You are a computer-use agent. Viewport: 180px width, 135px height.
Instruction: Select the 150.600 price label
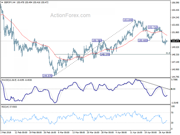tap(143, 40)
